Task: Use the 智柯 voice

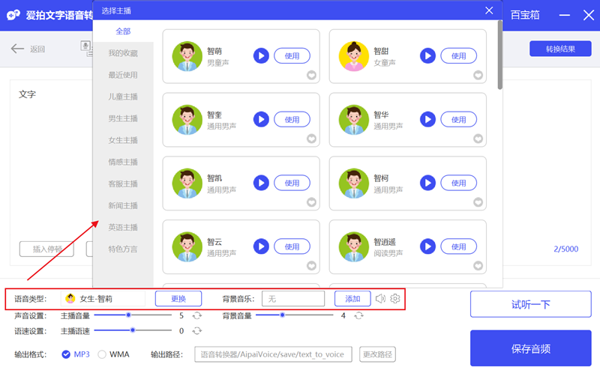Action: (x=458, y=183)
